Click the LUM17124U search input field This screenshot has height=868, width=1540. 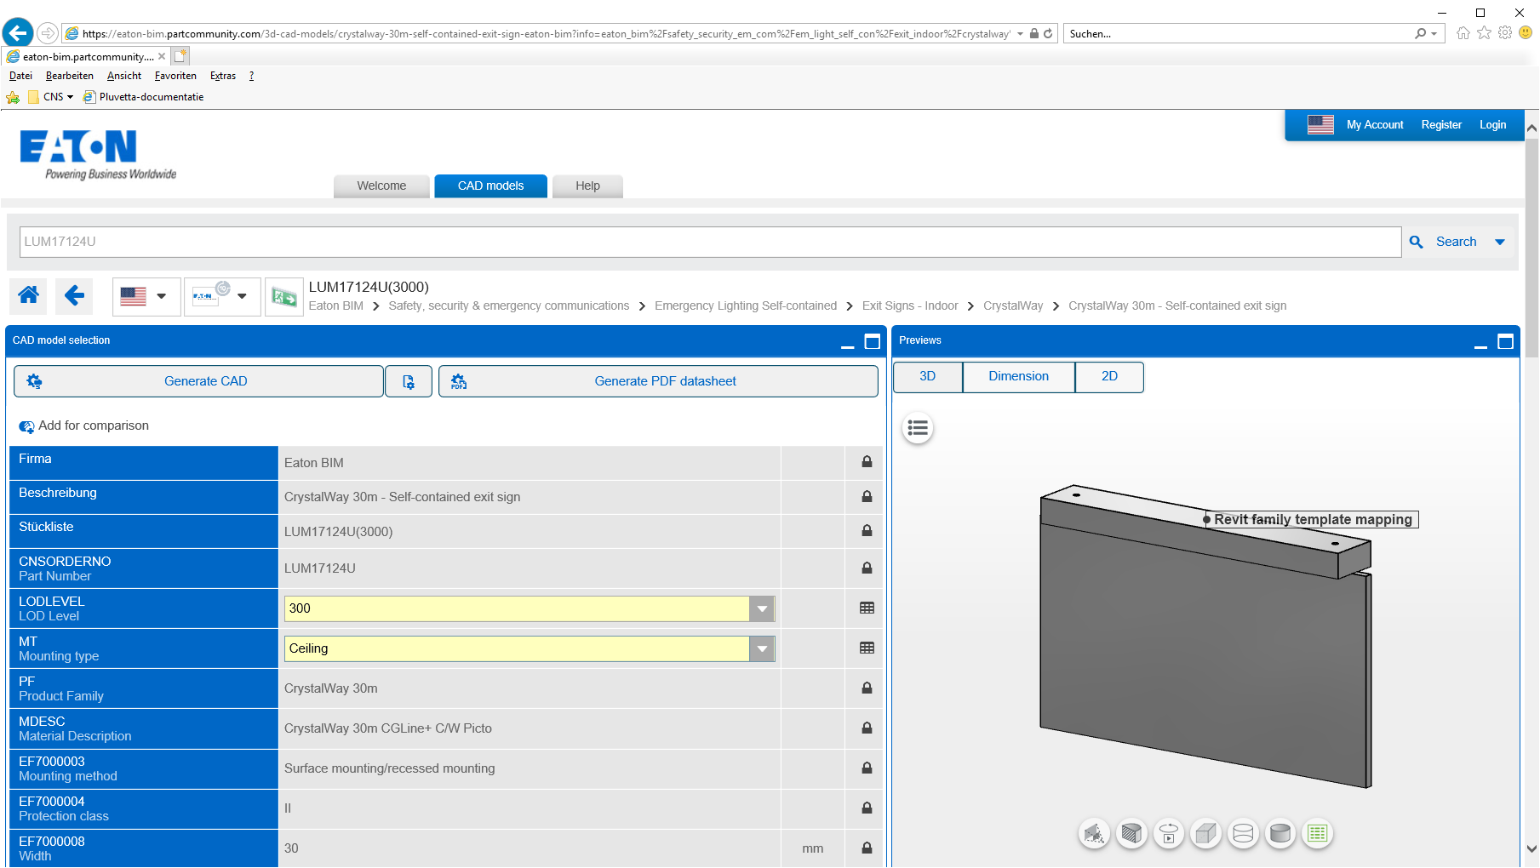tap(710, 243)
